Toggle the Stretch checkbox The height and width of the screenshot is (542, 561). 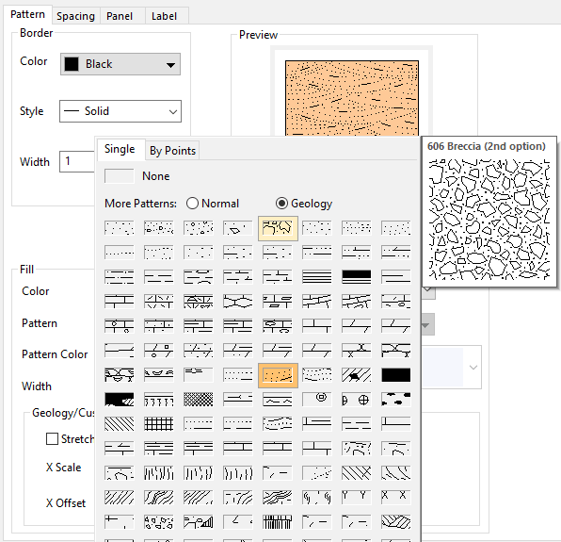pyautogui.click(x=52, y=439)
